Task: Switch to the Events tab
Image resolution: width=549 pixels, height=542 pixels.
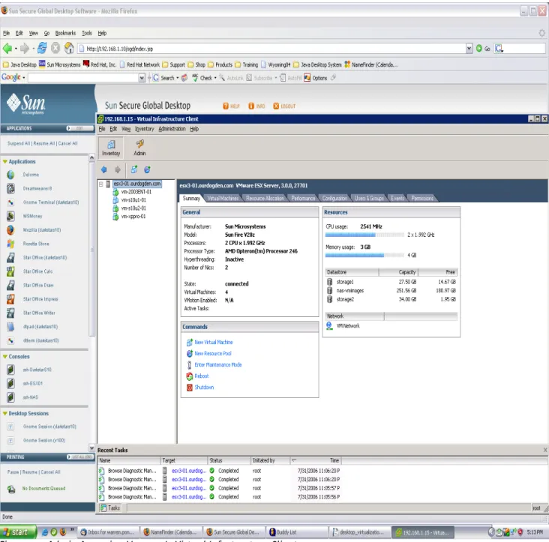Action: [397, 199]
